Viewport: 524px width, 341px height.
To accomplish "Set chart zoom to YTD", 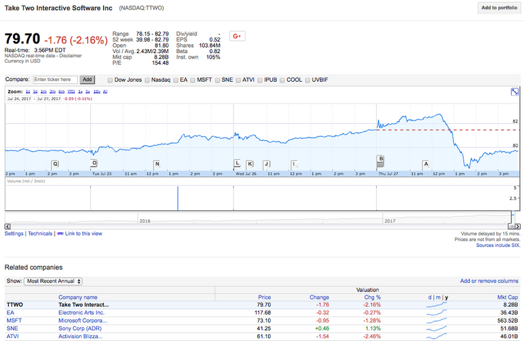I will (x=71, y=91).
